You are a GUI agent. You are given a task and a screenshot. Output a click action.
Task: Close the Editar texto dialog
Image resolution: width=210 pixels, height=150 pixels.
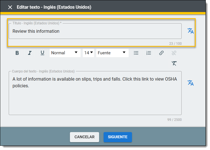(x=10, y=7)
